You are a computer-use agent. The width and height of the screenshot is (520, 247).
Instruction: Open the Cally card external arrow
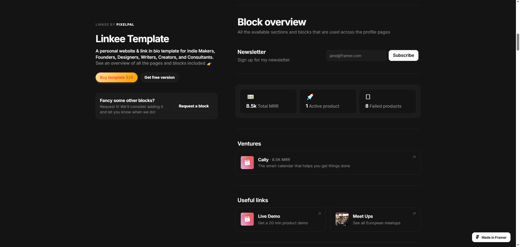(414, 157)
